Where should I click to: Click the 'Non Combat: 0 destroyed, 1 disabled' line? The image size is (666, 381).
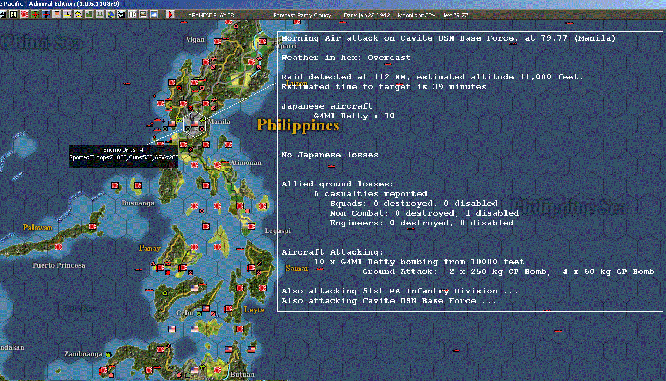point(424,213)
